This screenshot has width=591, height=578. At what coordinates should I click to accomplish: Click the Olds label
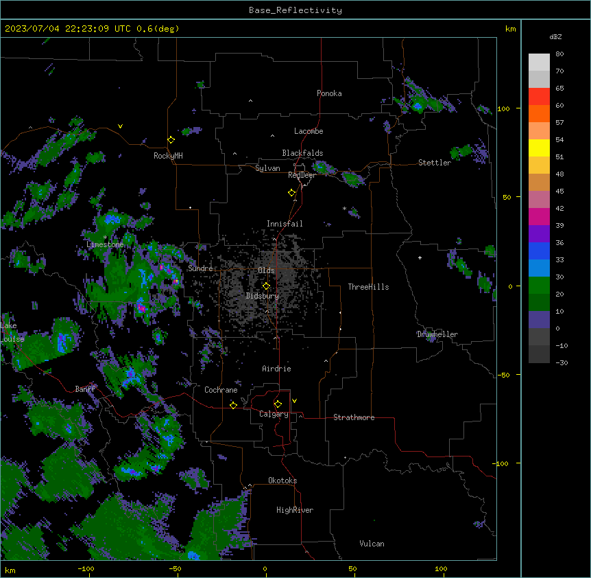266,270
